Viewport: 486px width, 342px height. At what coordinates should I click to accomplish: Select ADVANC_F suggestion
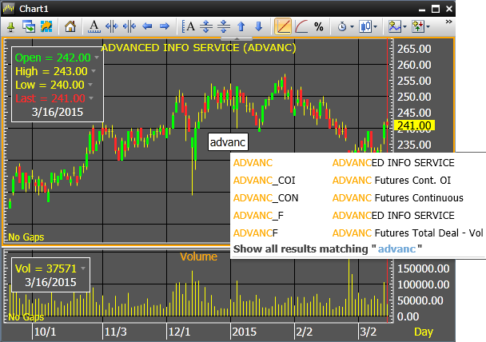click(x=258, y=216)
